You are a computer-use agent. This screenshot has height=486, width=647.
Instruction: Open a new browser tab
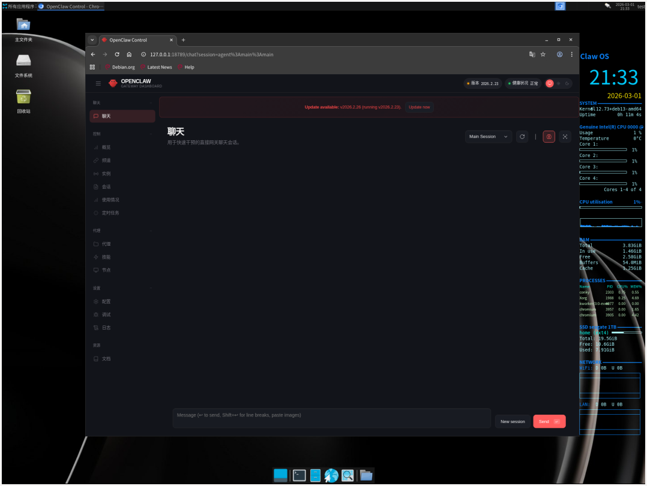(x=183, y=40)
